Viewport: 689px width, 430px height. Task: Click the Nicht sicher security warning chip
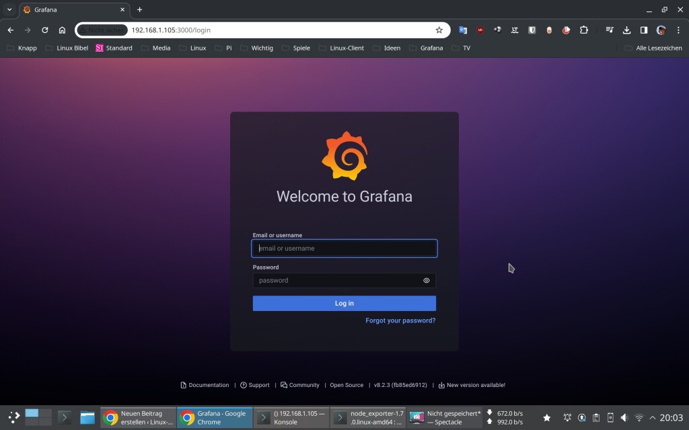102,30
